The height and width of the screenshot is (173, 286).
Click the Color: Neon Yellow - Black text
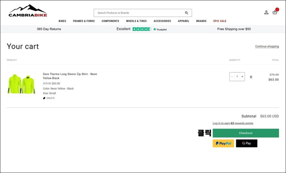tap(58, 89)
